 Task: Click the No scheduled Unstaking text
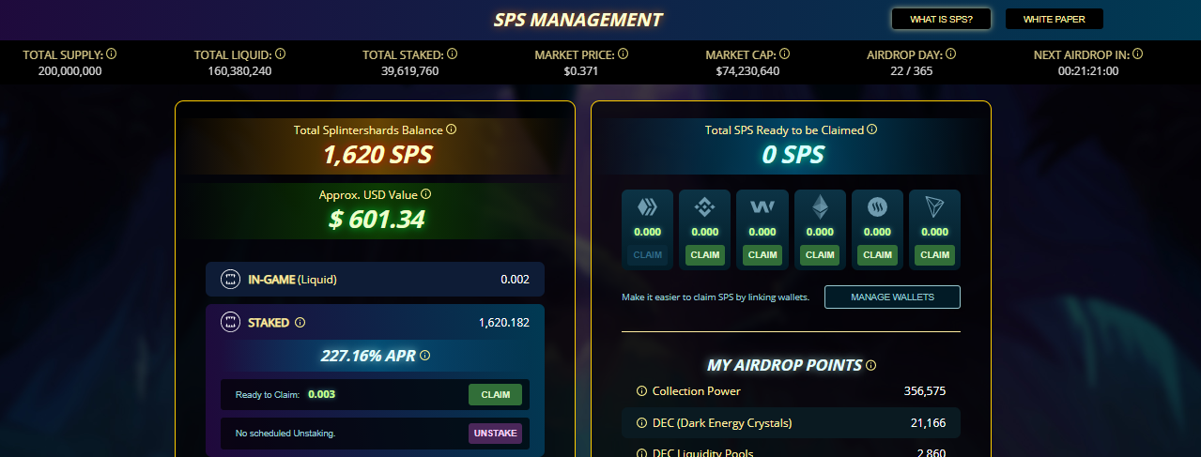pyautogui.click(x=285, y=434)
